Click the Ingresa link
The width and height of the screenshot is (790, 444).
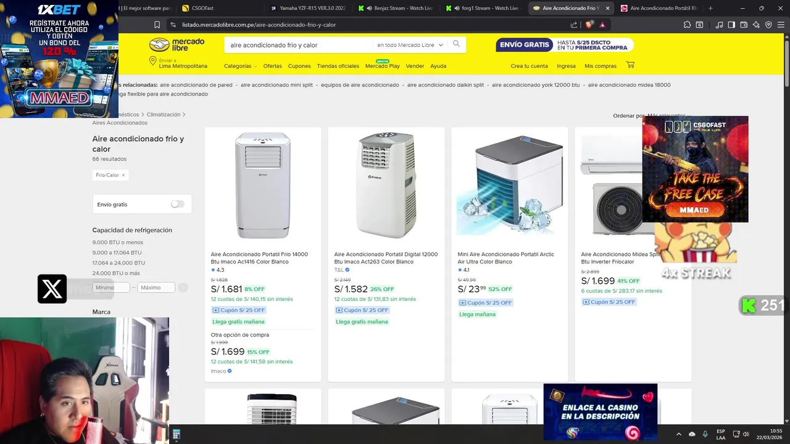tap(566, 66)
